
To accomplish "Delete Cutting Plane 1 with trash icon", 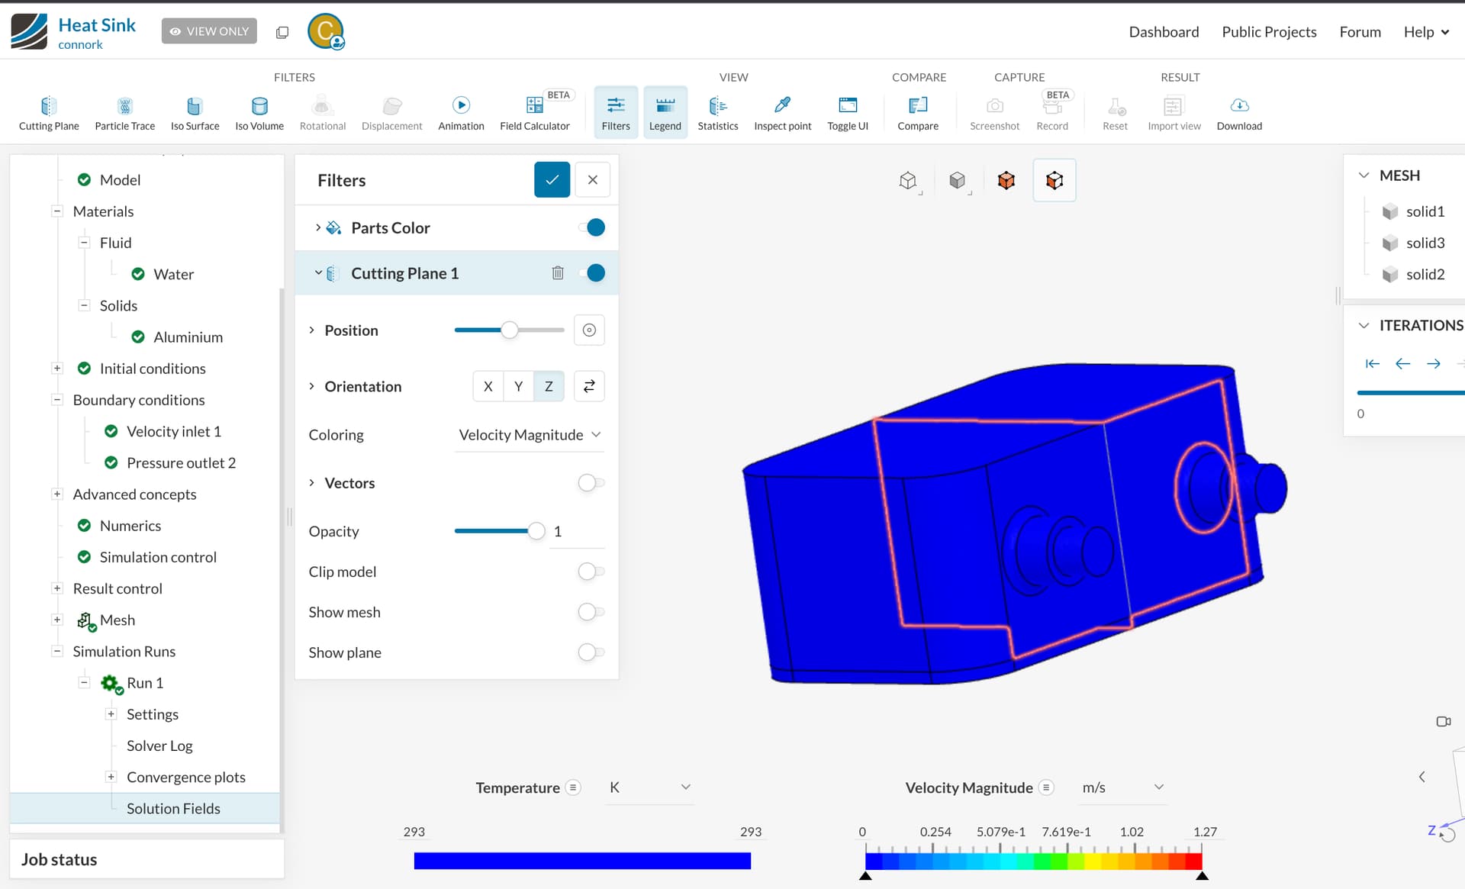I will (558, 273).
